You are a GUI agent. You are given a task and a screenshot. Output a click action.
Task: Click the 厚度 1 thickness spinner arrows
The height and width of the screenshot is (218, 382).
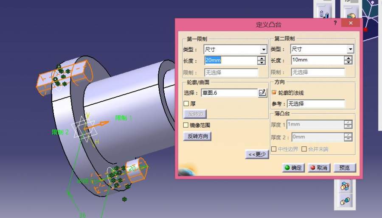(348, 125)
